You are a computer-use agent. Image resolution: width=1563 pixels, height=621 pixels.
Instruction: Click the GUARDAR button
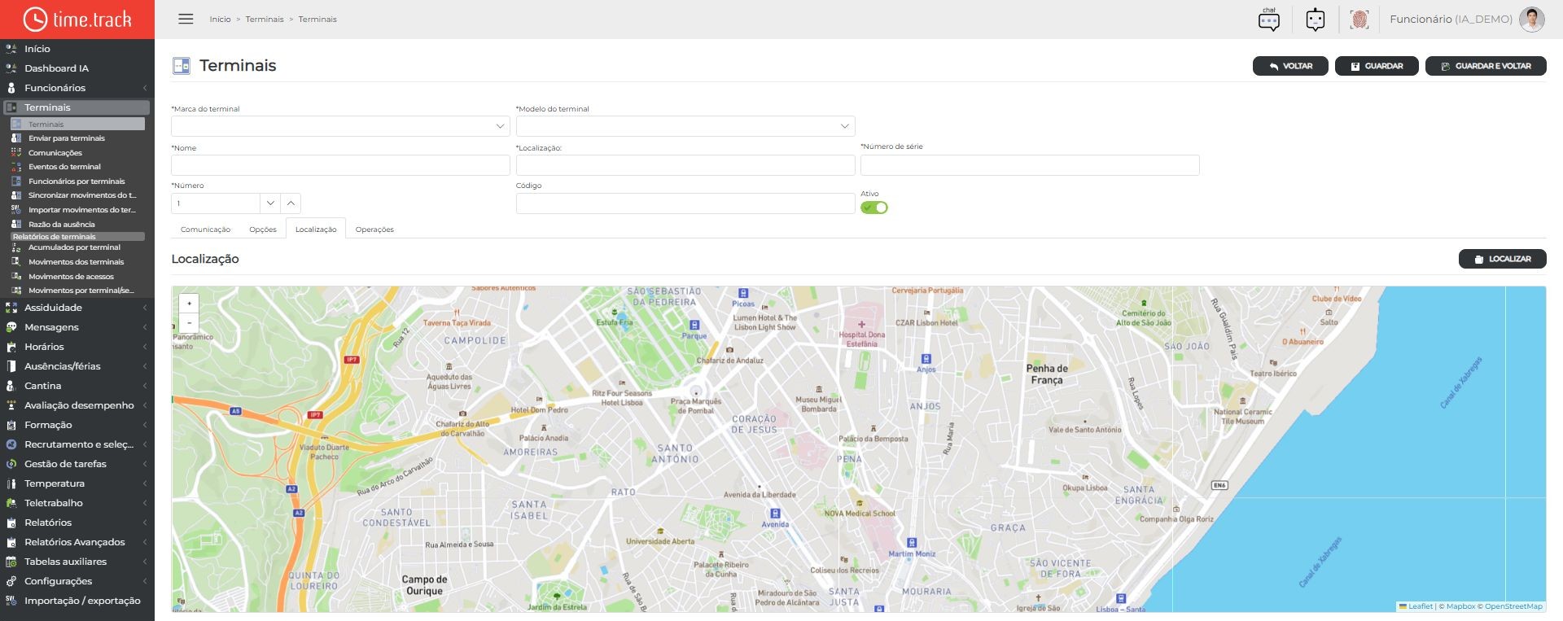(x=1377, y=66)
